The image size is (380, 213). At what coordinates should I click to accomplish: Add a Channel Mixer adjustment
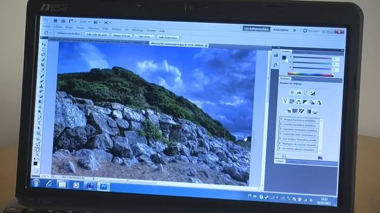tap(319, 102)
